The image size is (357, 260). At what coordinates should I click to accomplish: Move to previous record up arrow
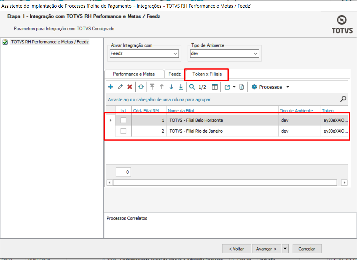point(162,87)
